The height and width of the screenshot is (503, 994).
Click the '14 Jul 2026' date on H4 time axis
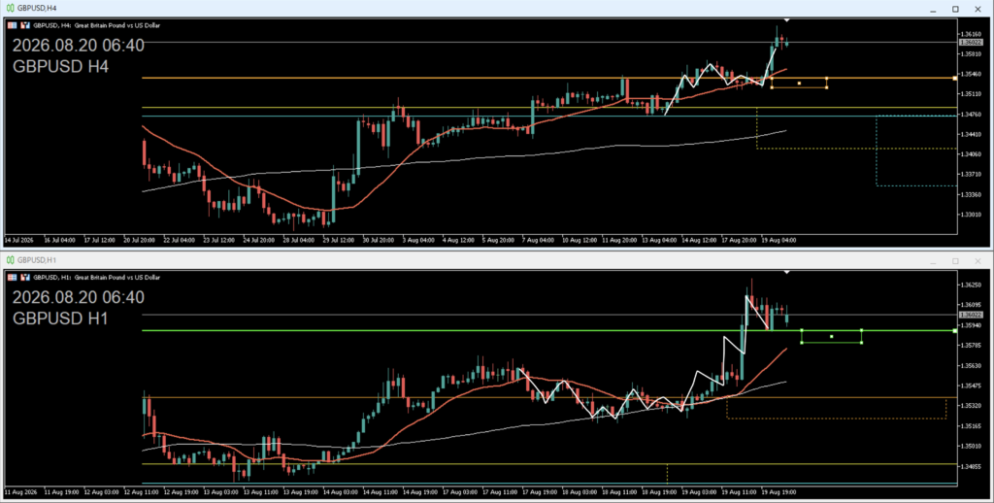[19, 241]
